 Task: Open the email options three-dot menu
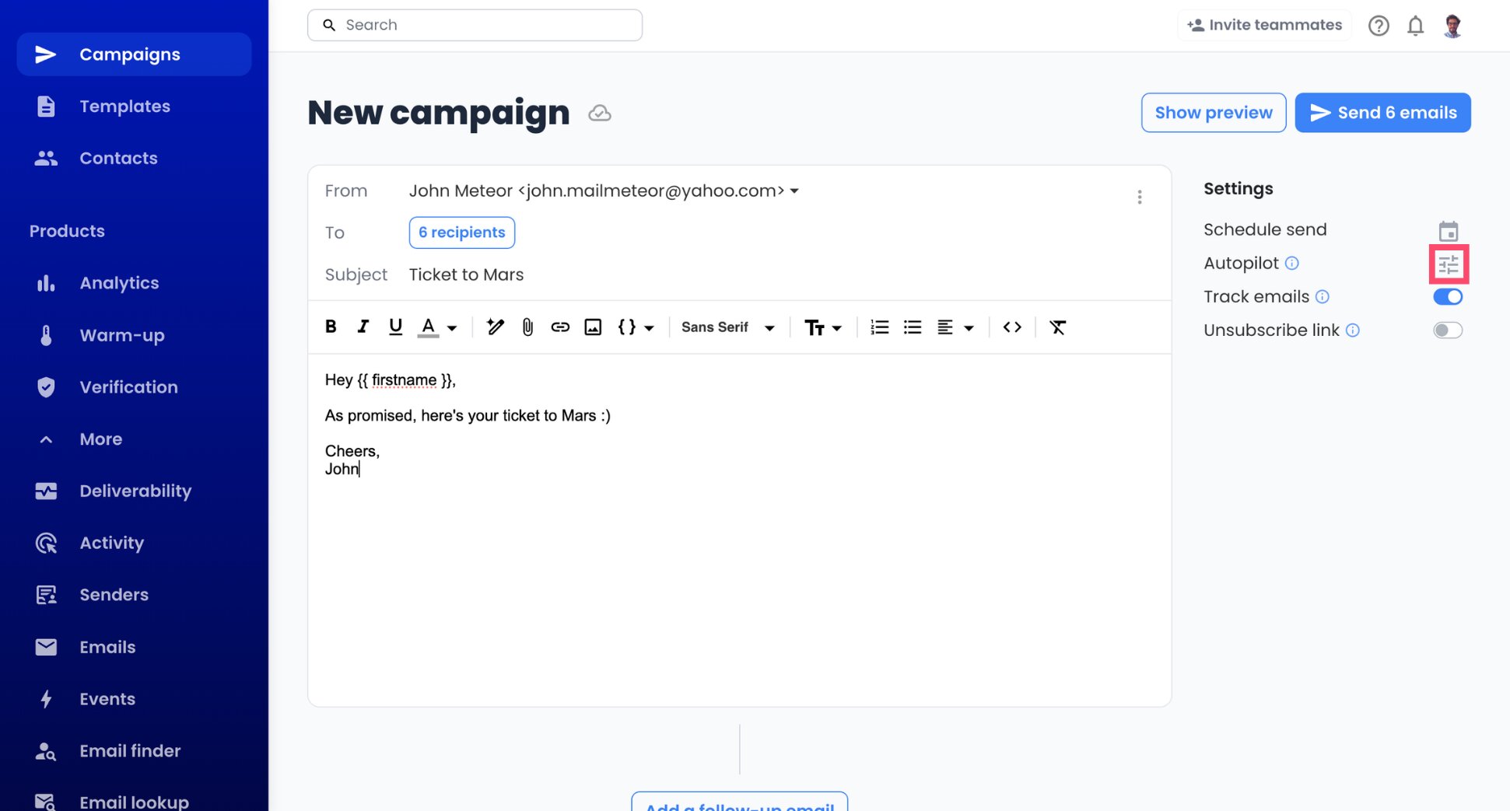[1140, 198]
